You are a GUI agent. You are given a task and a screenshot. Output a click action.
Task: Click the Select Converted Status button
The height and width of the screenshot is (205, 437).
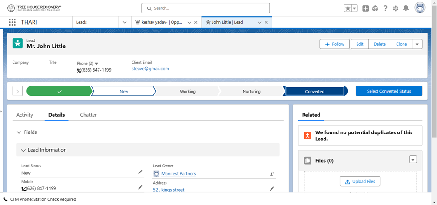[x=389, y=91]
